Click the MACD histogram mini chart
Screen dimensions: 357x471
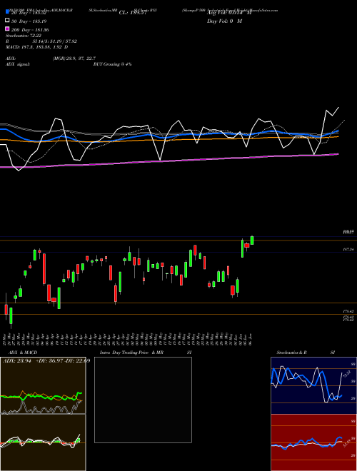[x=43, y=442]
